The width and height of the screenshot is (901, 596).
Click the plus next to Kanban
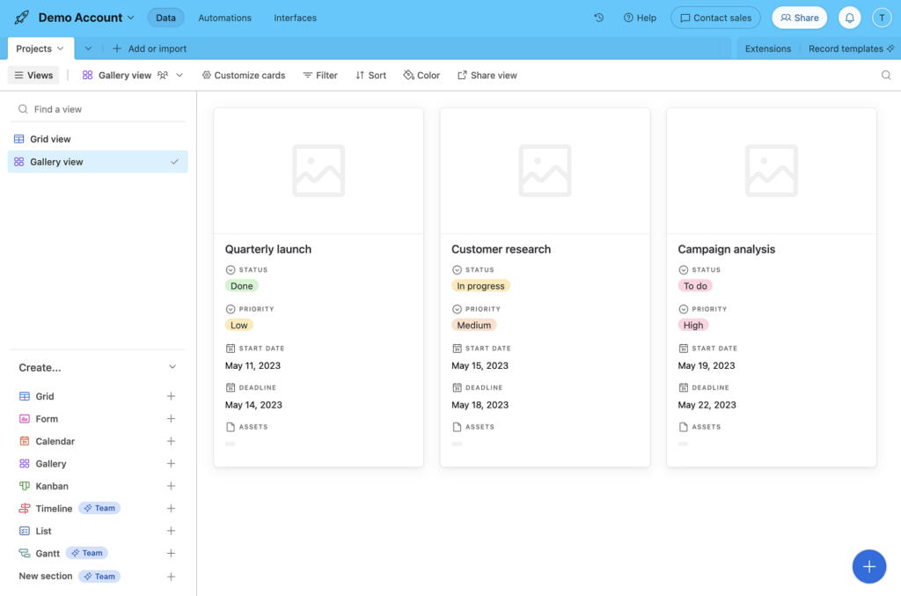pos(172,485)
